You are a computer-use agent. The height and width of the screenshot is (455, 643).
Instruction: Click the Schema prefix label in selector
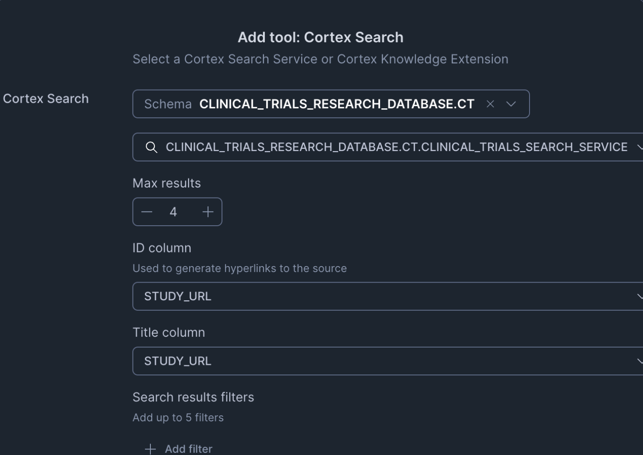tap(168, 104)
